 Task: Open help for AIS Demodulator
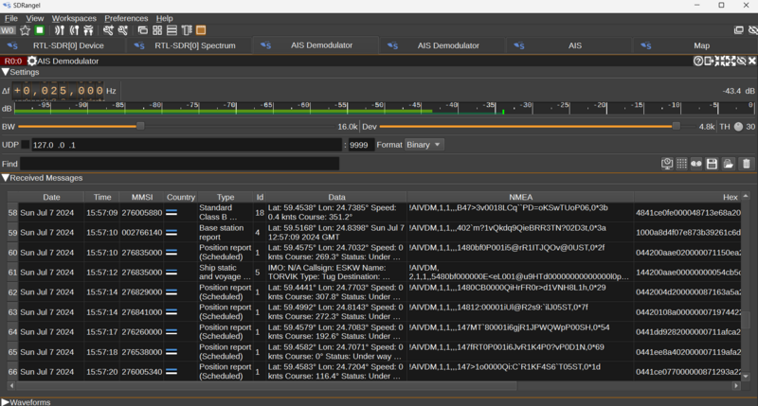coord(698,61)
